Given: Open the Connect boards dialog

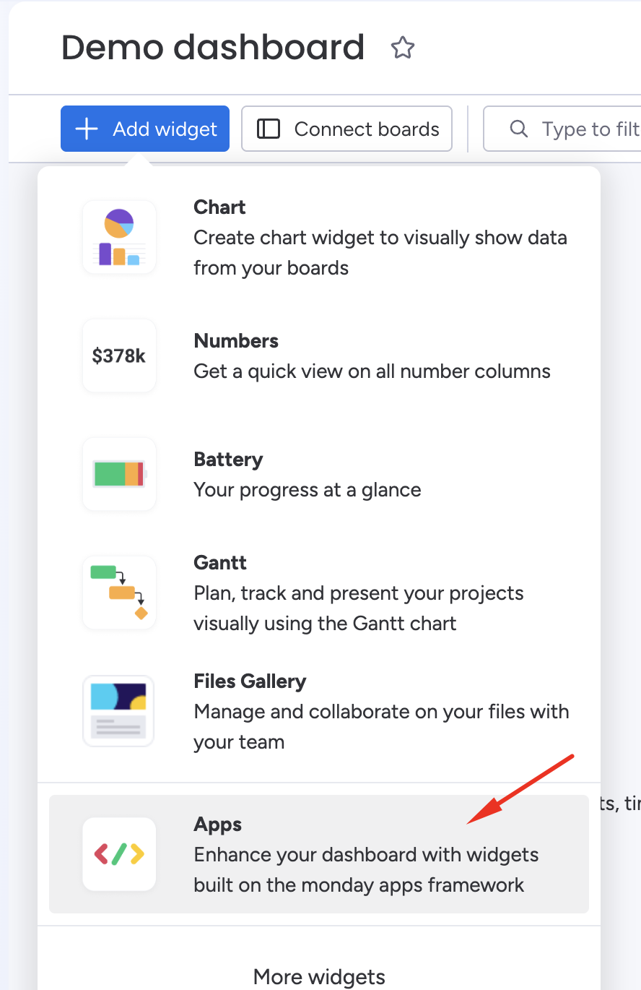Looking at the screenshot, I should (x=346, y=129).
